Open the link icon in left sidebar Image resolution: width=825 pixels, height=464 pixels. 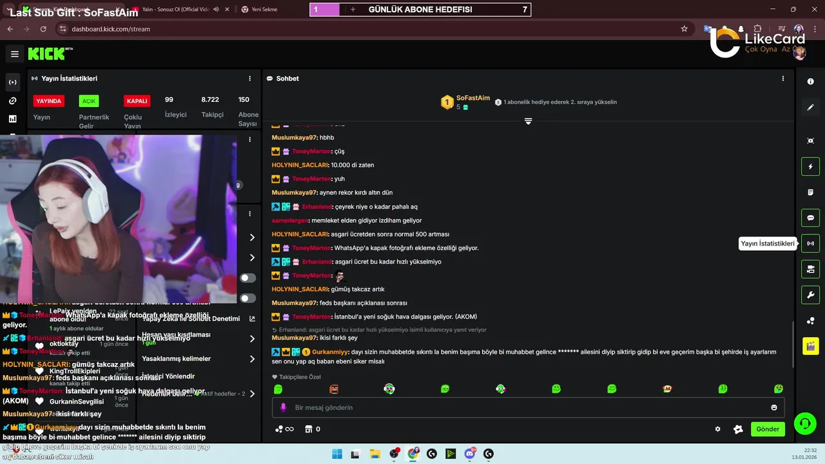click(x=13, y=101)
